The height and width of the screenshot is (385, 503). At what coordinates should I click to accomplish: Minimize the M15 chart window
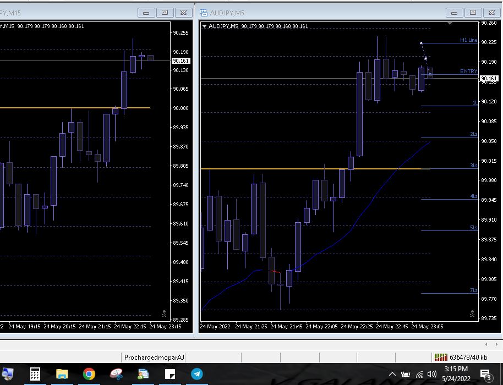146,13
